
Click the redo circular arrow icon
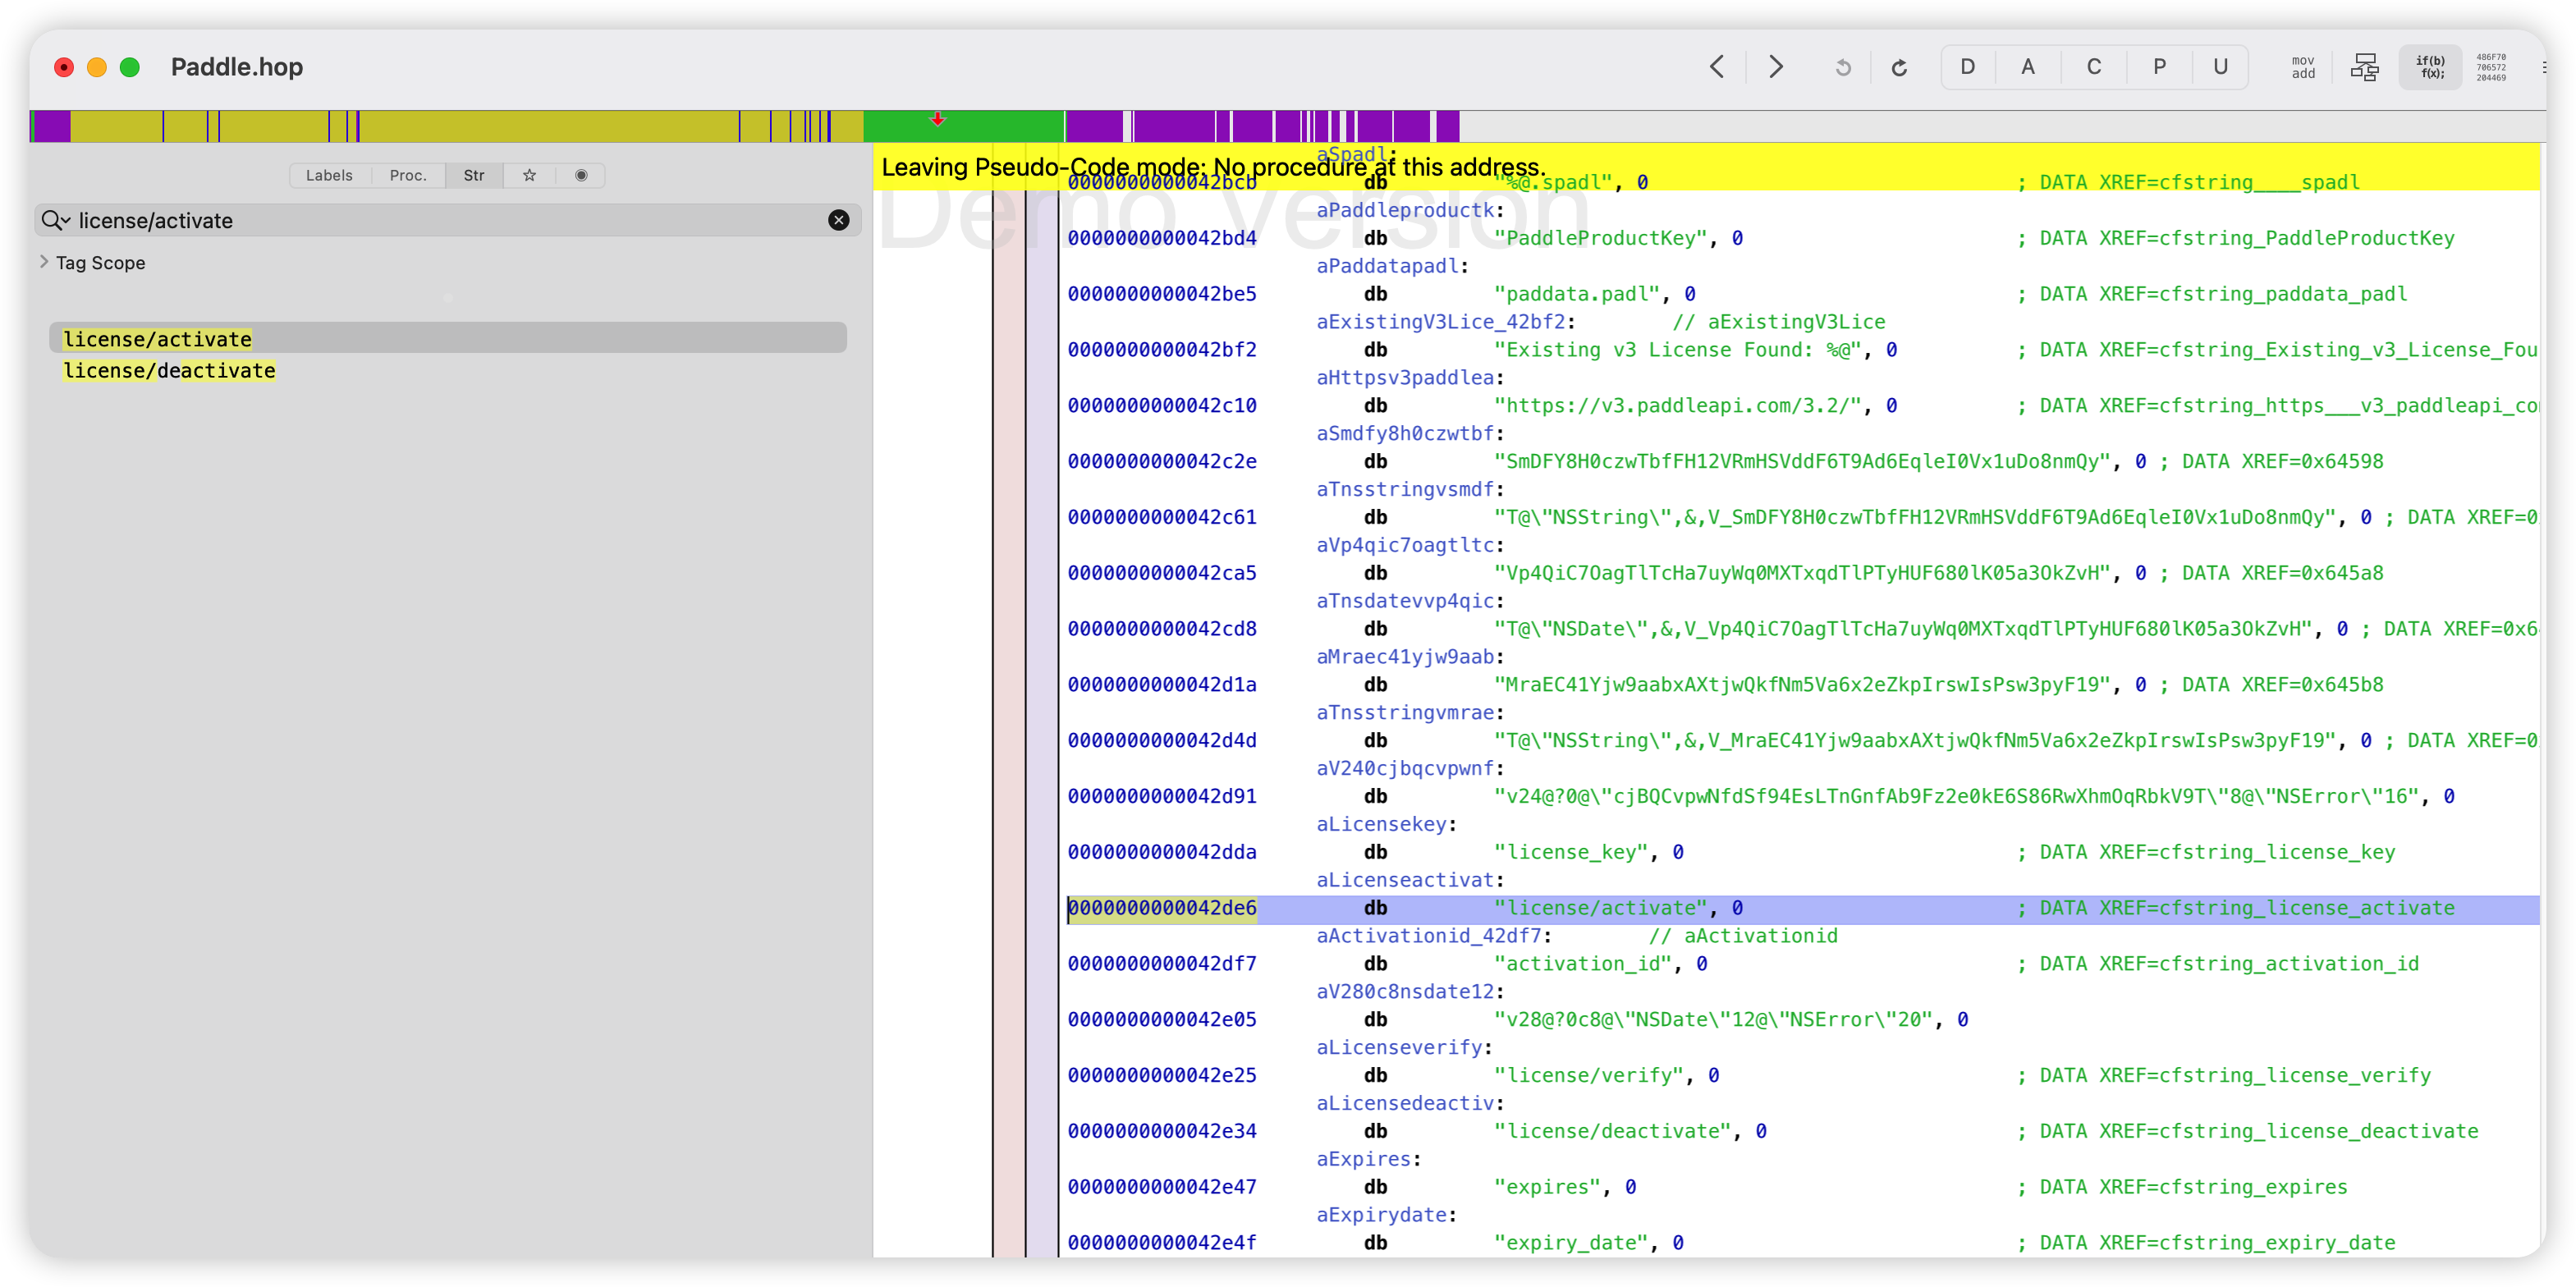click(1899, 67)
